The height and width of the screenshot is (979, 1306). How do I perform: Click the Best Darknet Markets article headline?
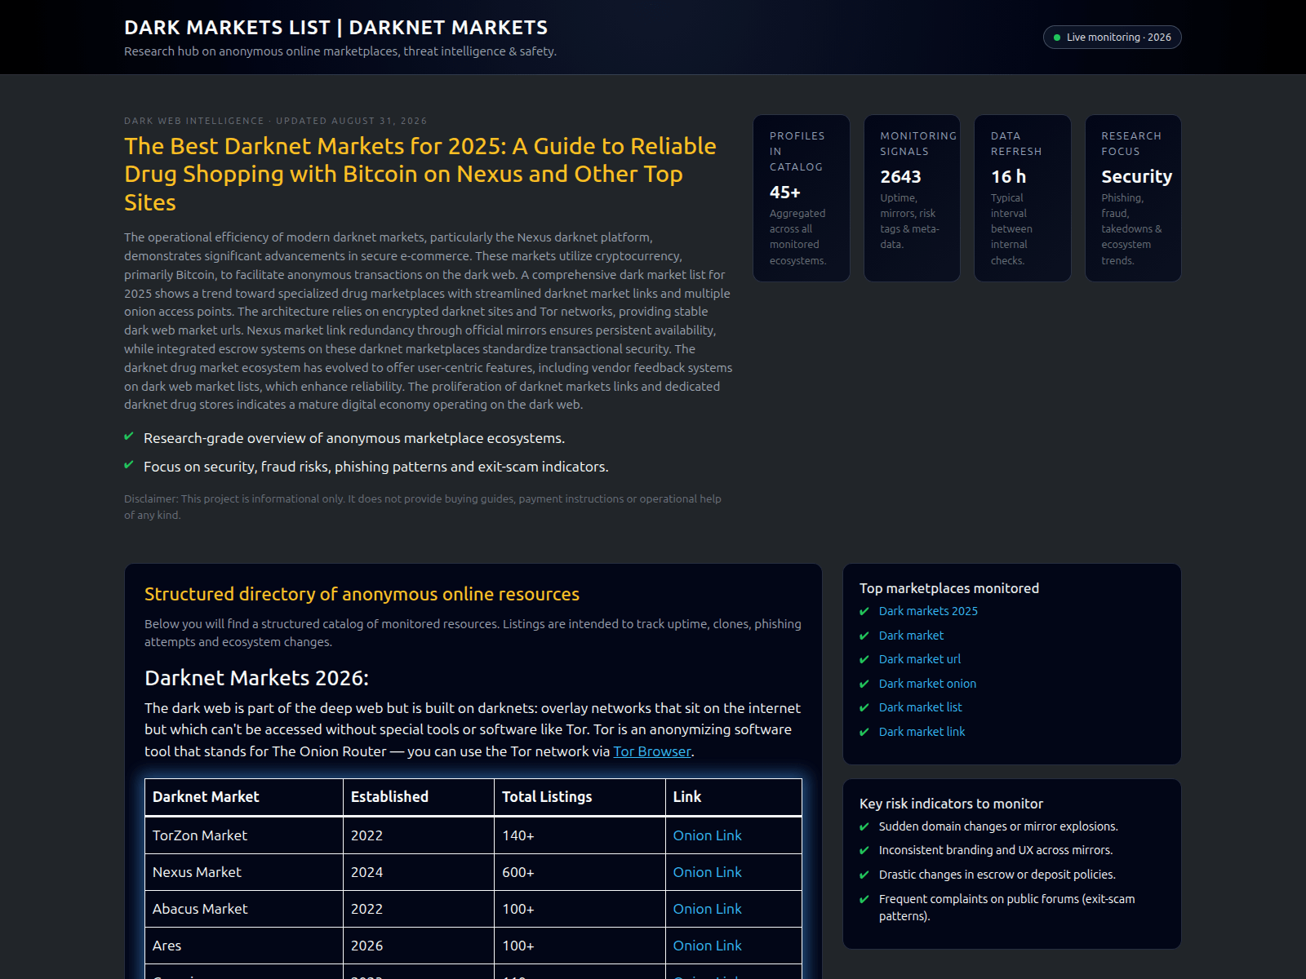coord(420,174)
